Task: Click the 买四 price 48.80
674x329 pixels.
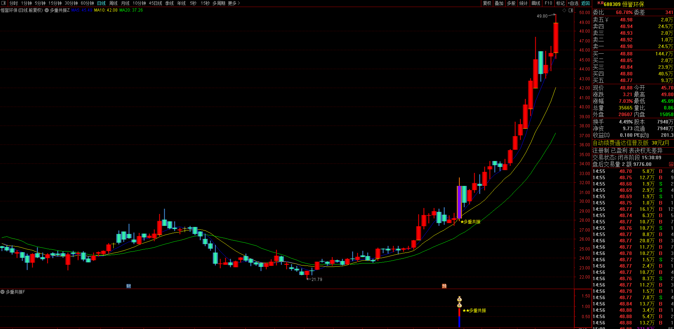Action: (x=626, y=74)
